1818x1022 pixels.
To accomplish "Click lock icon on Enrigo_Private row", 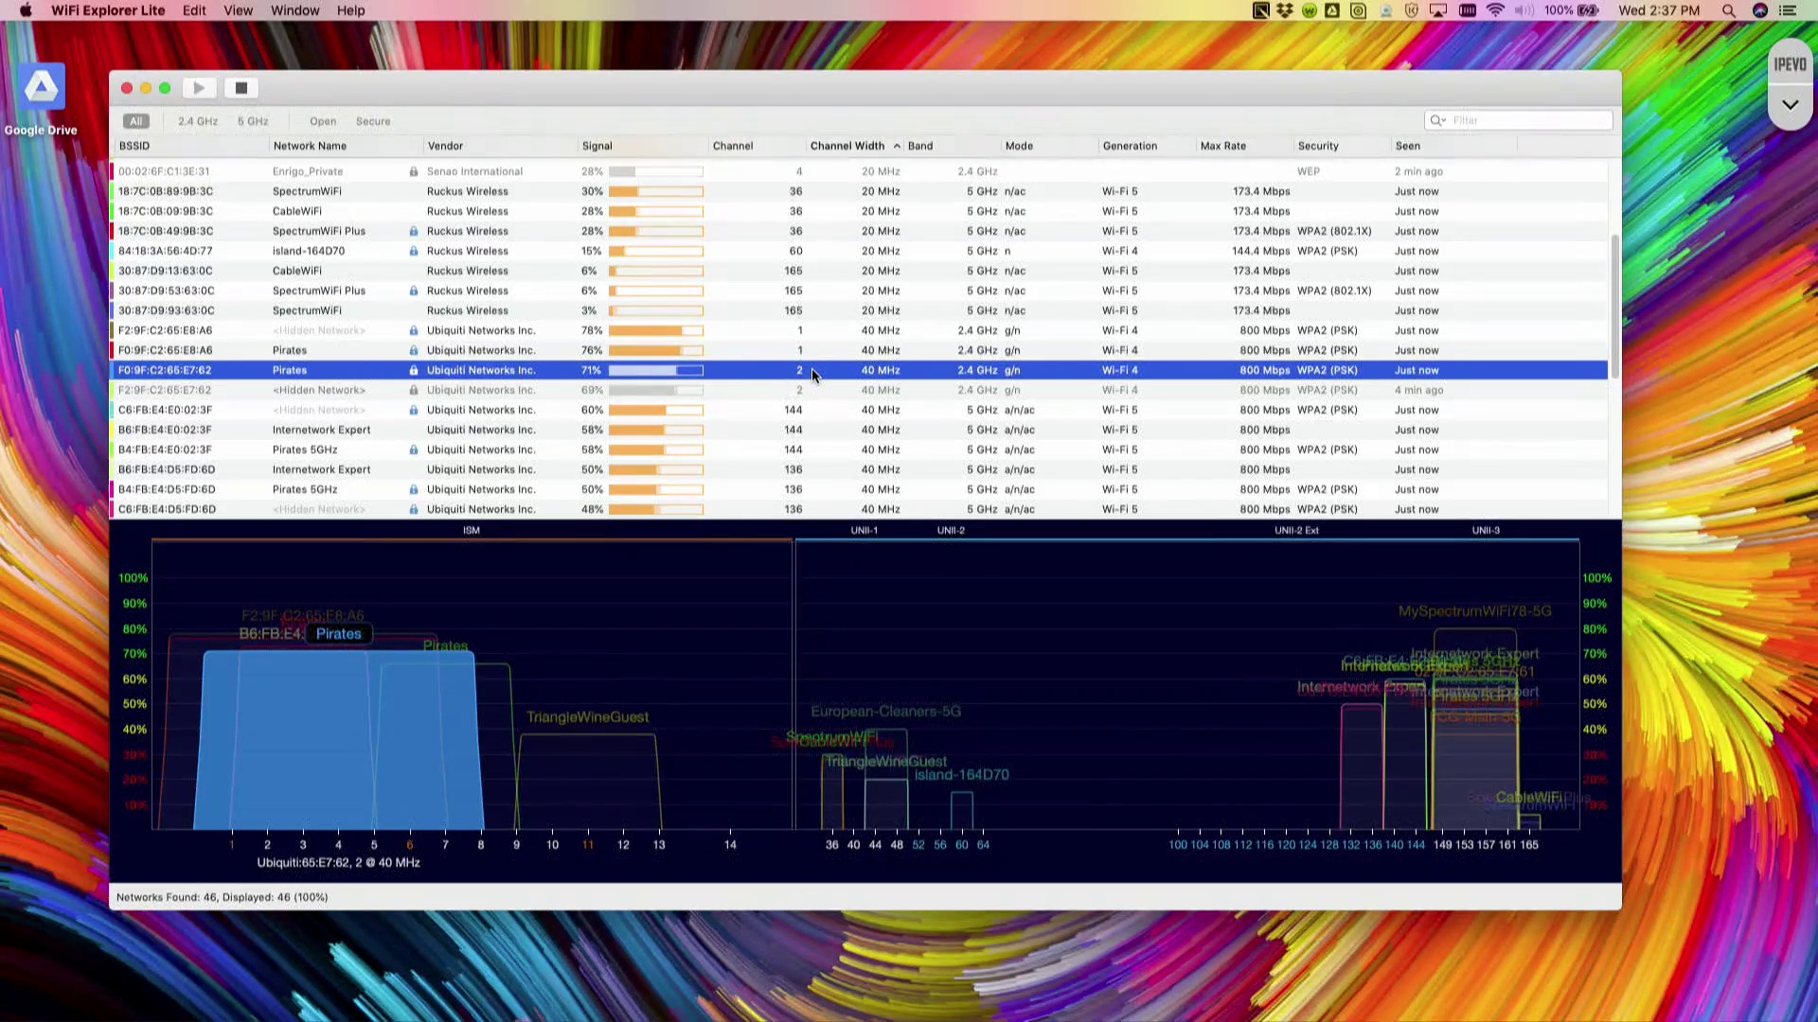I will tap(414, 171).
